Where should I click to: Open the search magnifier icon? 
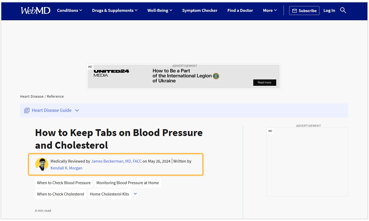343,10
